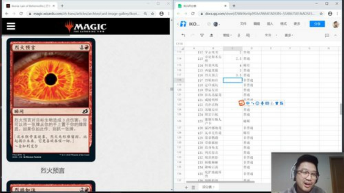Click the 烈火预言 card name caption

click(x=53, y=171)
